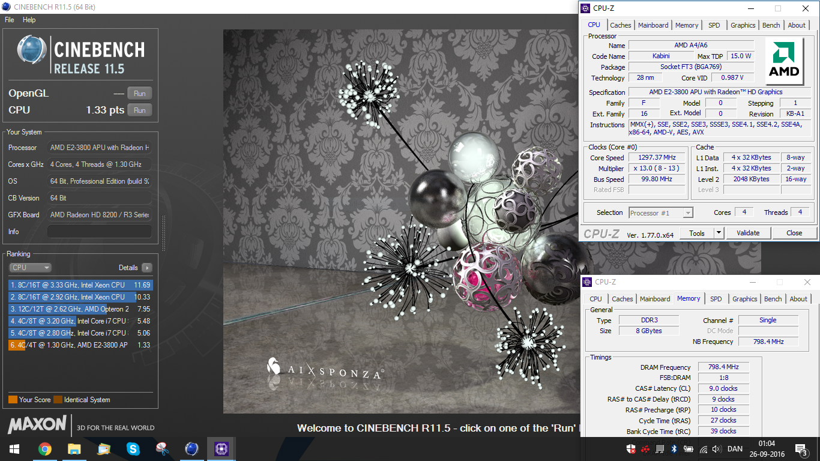This screenshot has height=461, width=820.
Task: Select ranking row 12C/12T @ 2.62 GHz AMD Opteron
Action: tap(80, 309)
